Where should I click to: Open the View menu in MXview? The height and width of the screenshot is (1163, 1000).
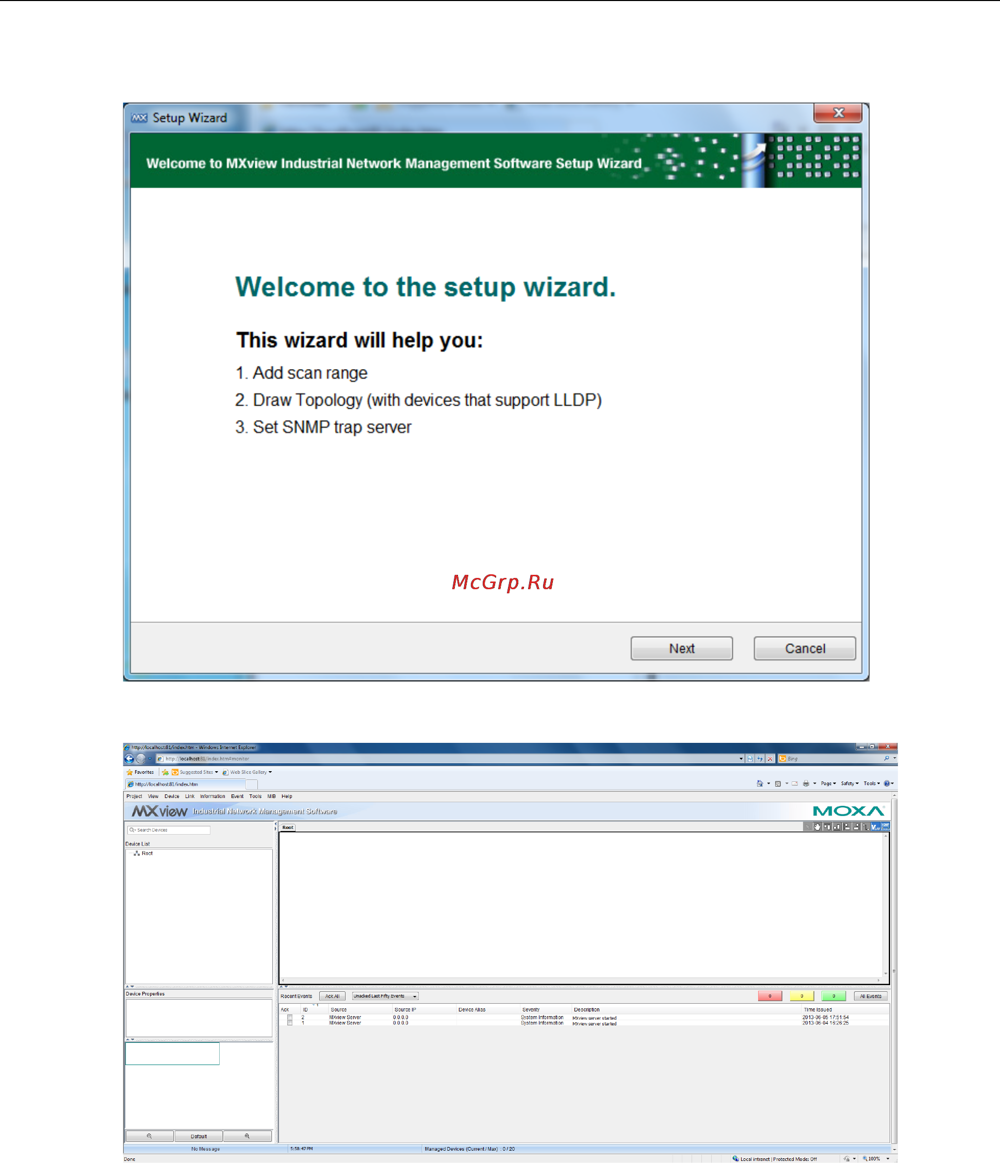tap(153, 796)
